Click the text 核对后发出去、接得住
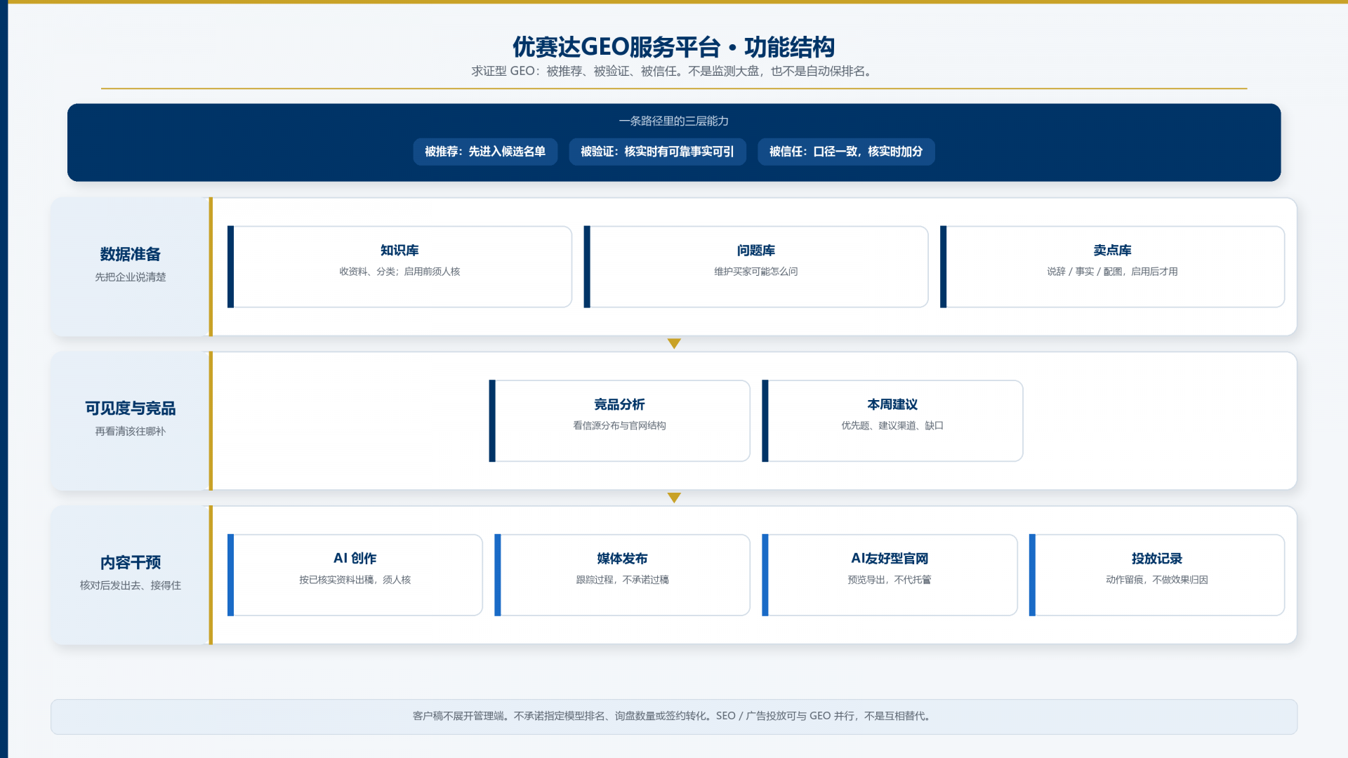Viewport: 1348px width, 758px height. click(x=131, y=585)
